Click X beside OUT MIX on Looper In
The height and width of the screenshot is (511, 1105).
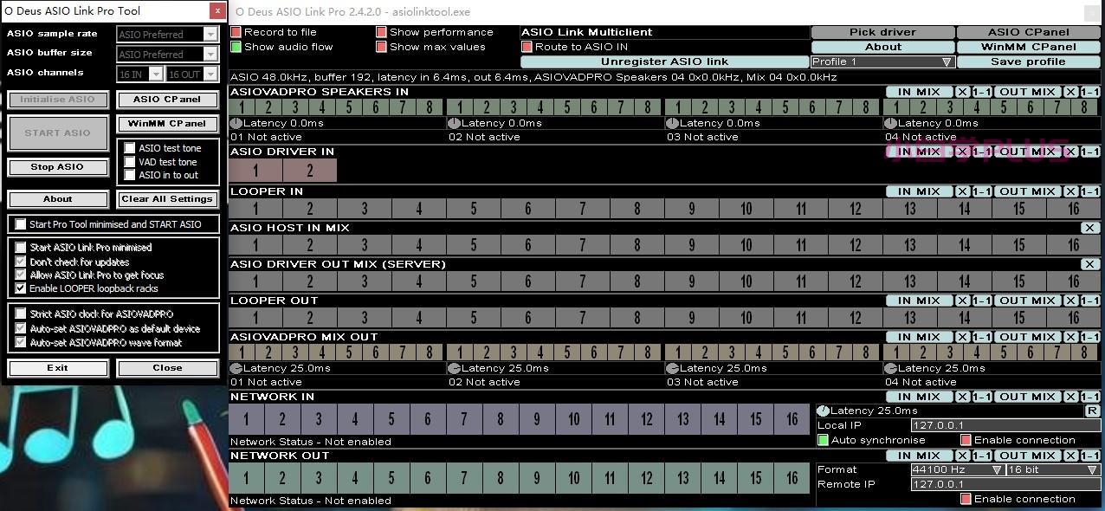1070,191
